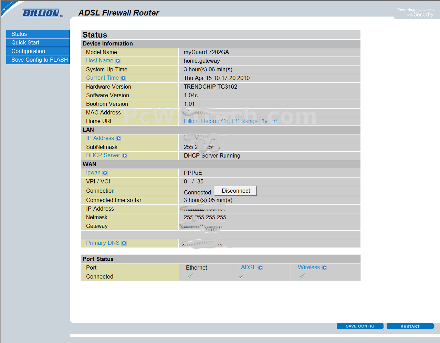Click the ADSL connected checkmark
440x343 pixels.
242,276
